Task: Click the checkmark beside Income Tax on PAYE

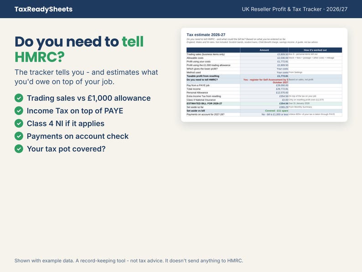Action: [19, 111]
